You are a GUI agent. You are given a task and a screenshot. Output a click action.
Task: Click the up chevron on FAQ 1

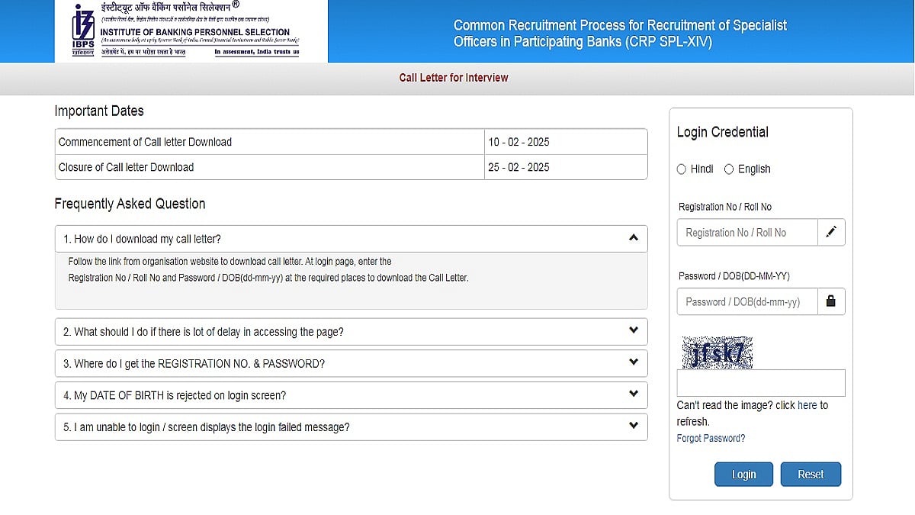(x=633, y=238)
